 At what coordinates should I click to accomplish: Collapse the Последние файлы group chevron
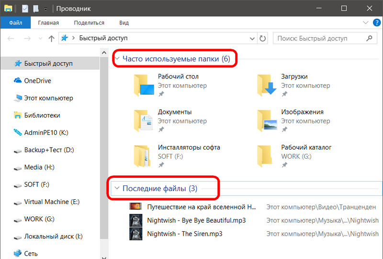pos(117,188)
